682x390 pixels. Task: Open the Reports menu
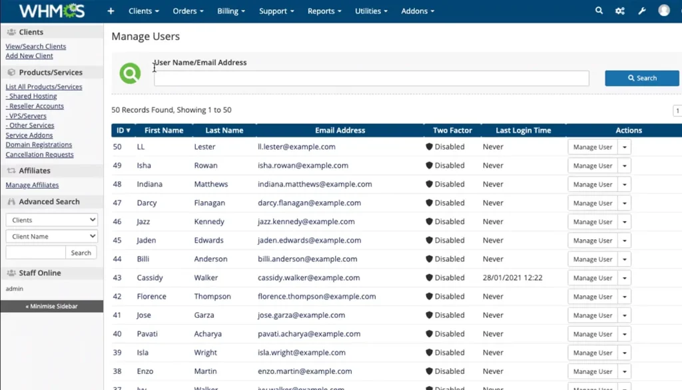(x=324, y=11)
